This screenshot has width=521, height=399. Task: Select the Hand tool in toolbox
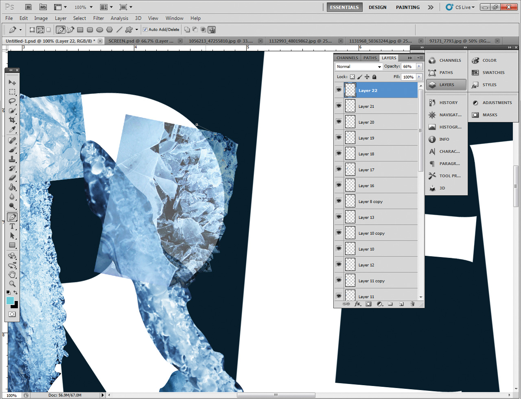pos(12,275)
